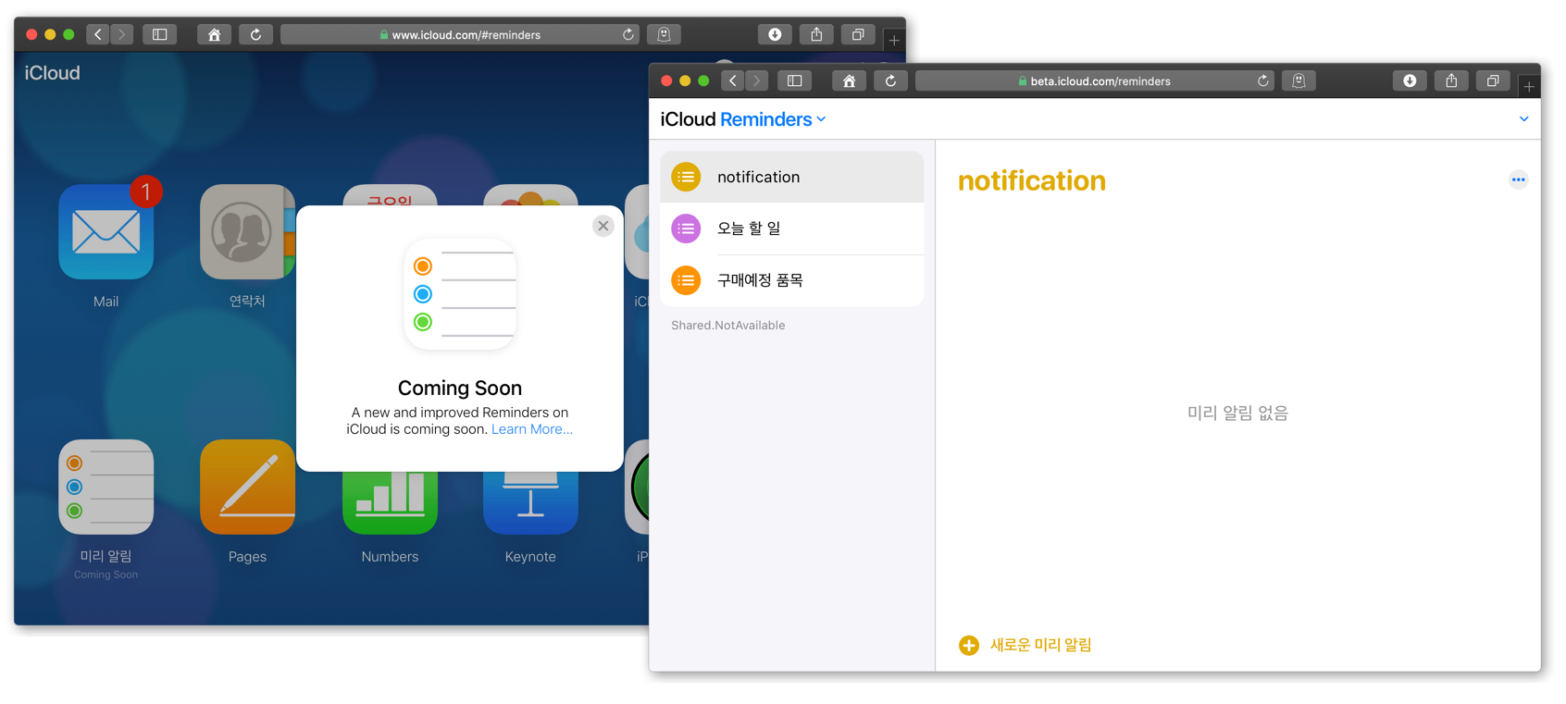Click toolbar refresh icon in beta.icloud.com window
Image resolution: width=1566 pixels, height=704 pixels.
pyautogui.click(x=890, y=80)
